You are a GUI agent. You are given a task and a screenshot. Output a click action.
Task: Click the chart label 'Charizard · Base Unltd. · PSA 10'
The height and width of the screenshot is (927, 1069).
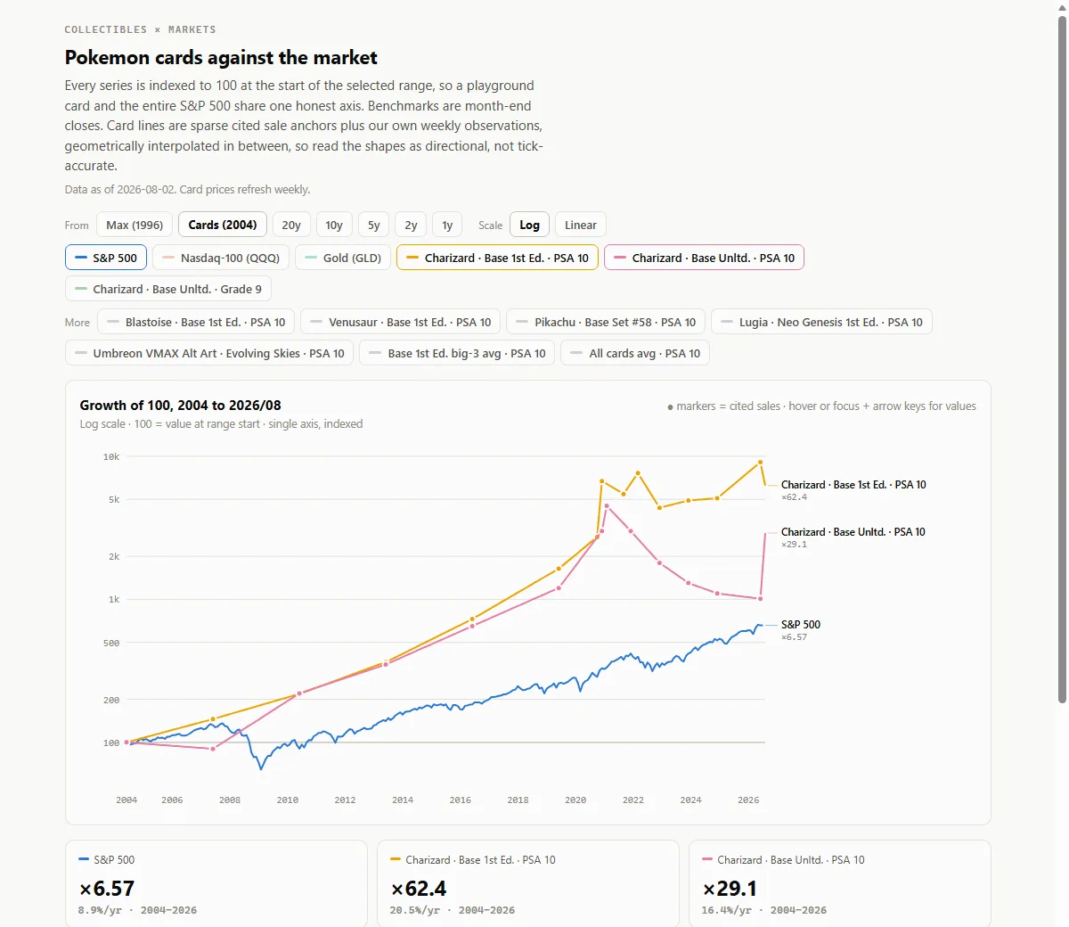(x=853, y=532)
